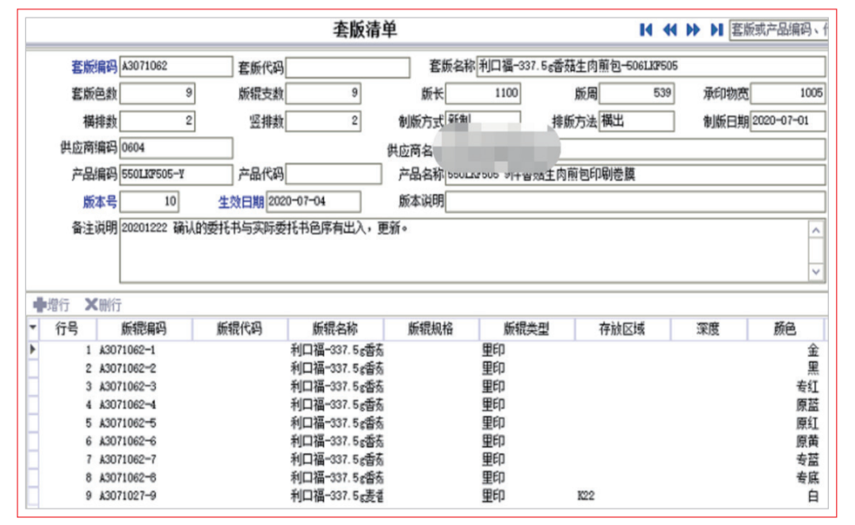
Task: Click the empty 套版代码 field
Action: click(x=348, y=67)
